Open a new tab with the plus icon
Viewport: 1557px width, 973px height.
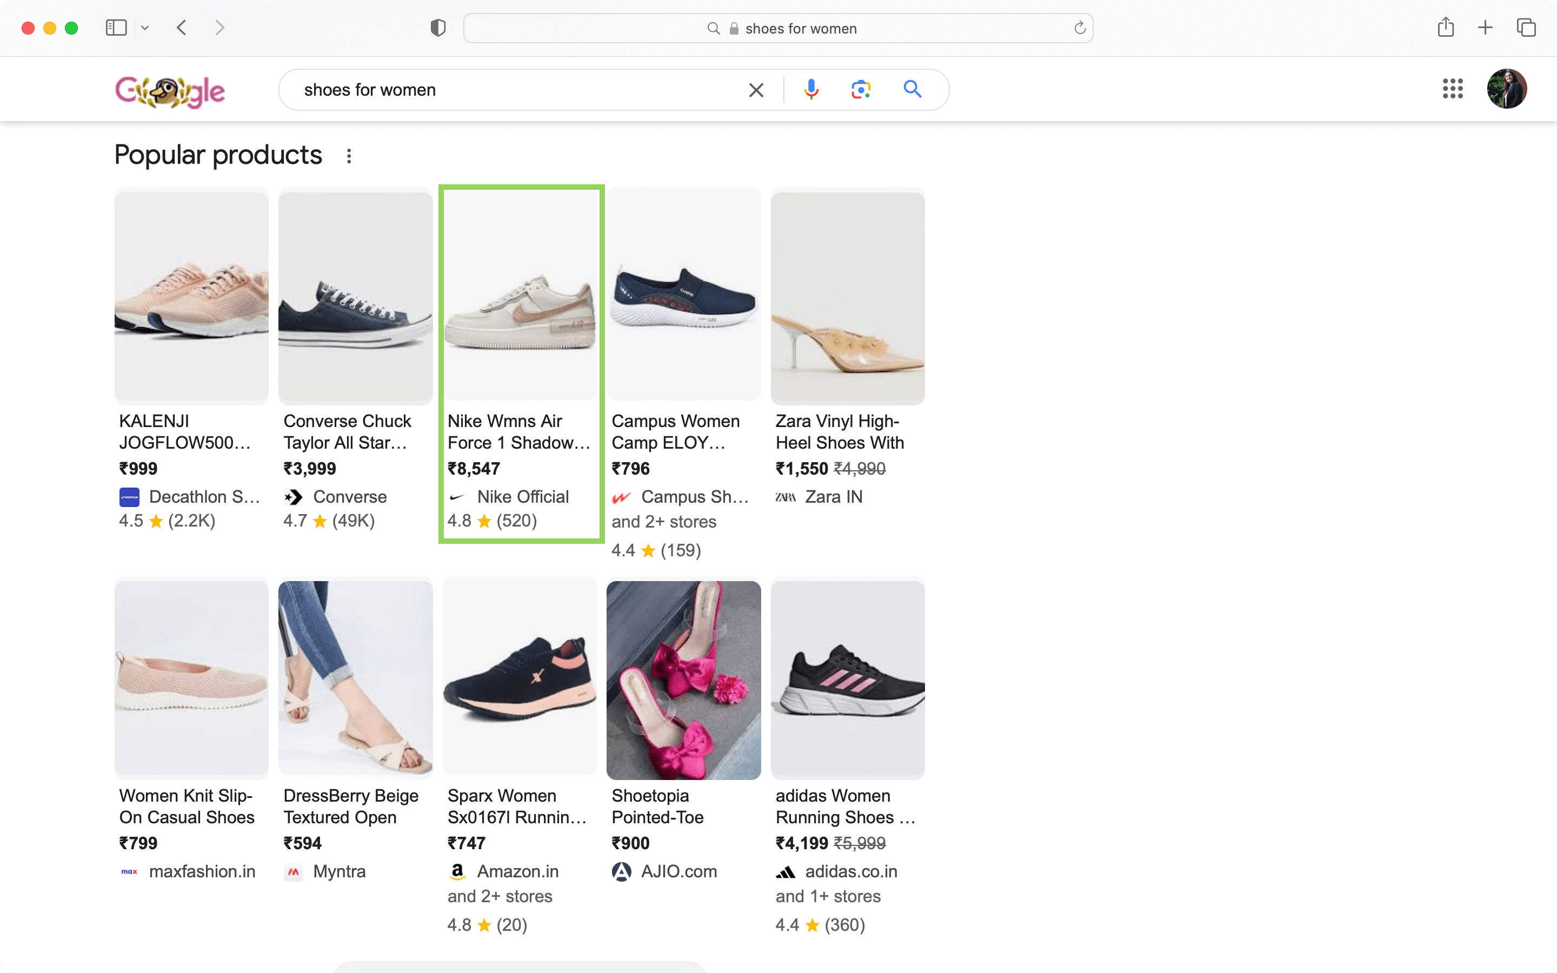point(1485,28)
